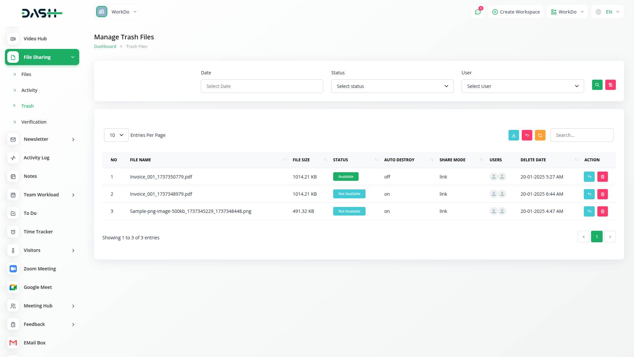Click the orange refresh icon above the table

point(540,135)
